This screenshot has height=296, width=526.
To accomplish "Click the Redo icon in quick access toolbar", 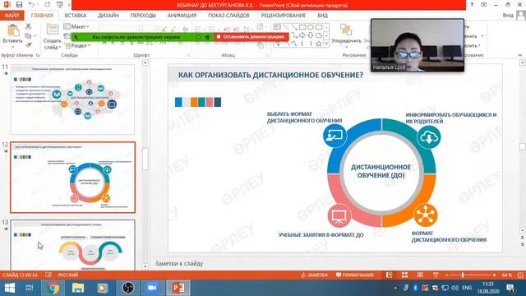I will pos(48,5).
